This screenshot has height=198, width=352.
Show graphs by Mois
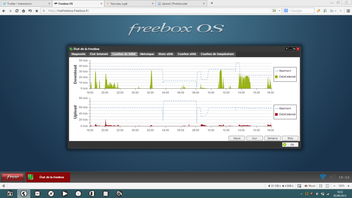(x=290, y=138)
